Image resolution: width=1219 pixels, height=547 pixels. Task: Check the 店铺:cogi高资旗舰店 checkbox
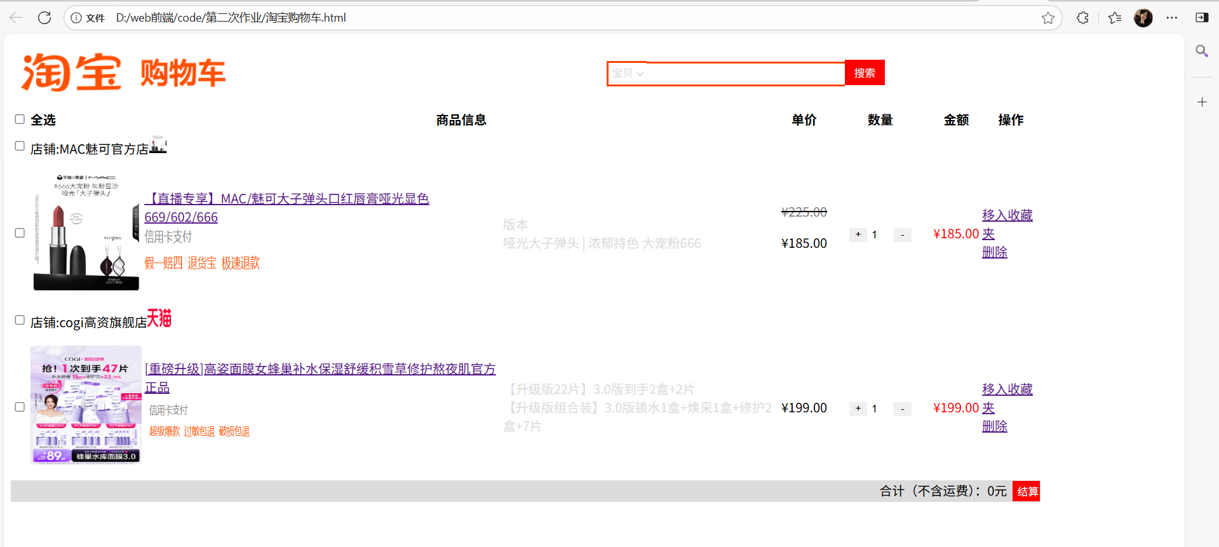[x=20, y=320]
